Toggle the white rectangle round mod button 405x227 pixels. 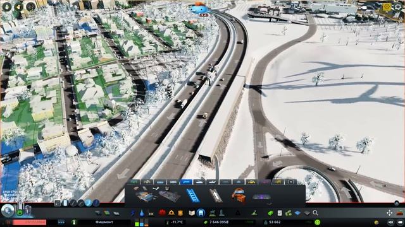coord(65,203)
